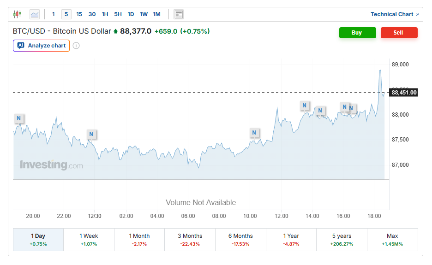
Task: Select the Max range tab
Action: coord(392,239)
